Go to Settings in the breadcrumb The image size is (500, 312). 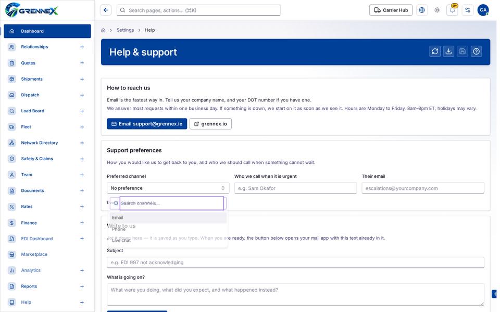pos(126,30)
